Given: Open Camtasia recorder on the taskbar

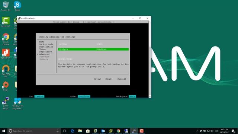Looking at the screenshot, I should 141,131.
